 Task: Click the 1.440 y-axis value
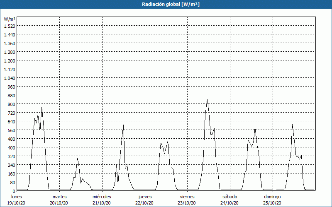(x=10, y=34)
